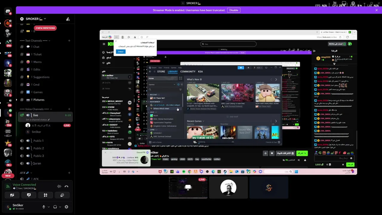Screen dimensions: 382x215
Task: Open Steam Friends & Chat in stream
Action: [x=273, y=142]
